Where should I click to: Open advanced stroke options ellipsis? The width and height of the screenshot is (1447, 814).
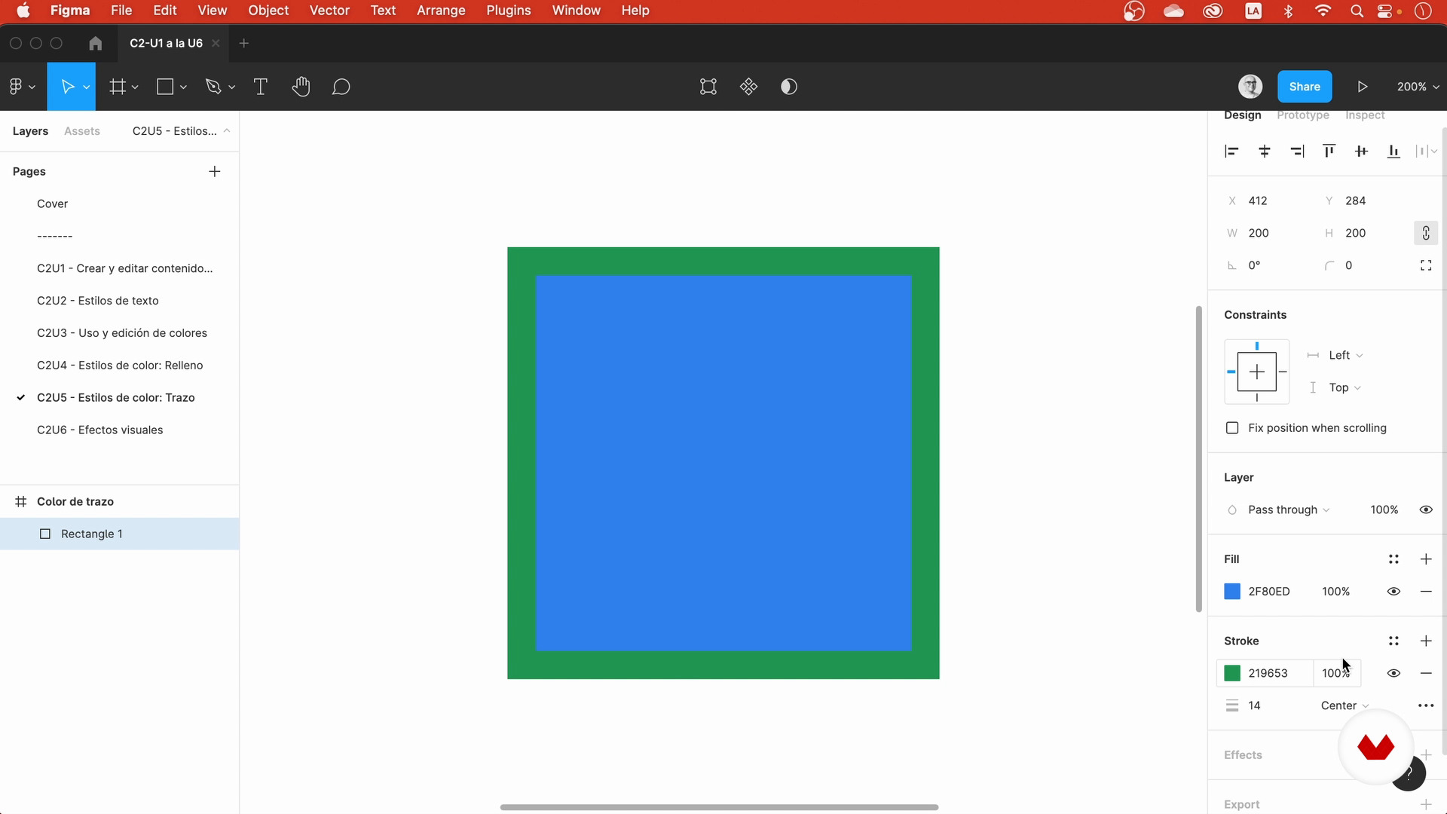(1425, 705)
